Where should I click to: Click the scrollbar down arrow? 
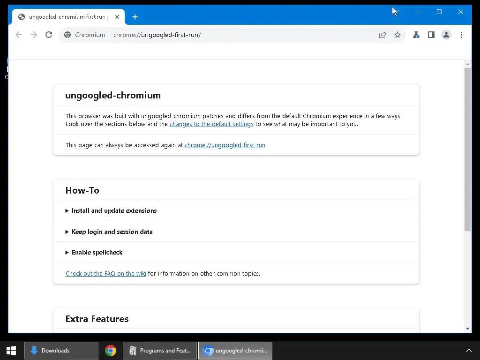tap(467, 329)
